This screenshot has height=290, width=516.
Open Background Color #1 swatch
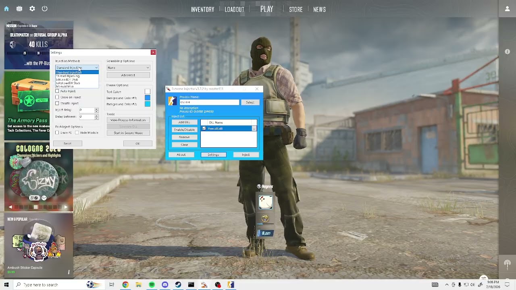(x=148, y=98)
